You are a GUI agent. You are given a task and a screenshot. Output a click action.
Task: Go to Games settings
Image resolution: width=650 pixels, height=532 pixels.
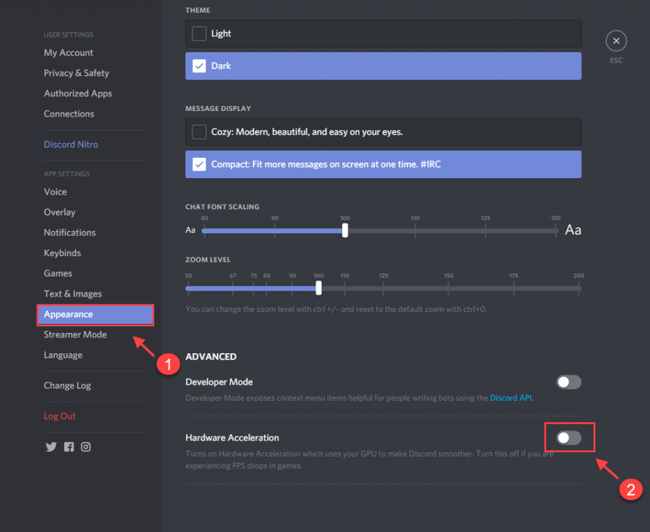pos(58,273)
